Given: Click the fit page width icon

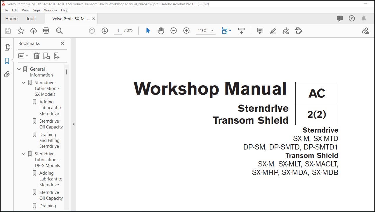Looking at the screenshot, I should point(224,31).
